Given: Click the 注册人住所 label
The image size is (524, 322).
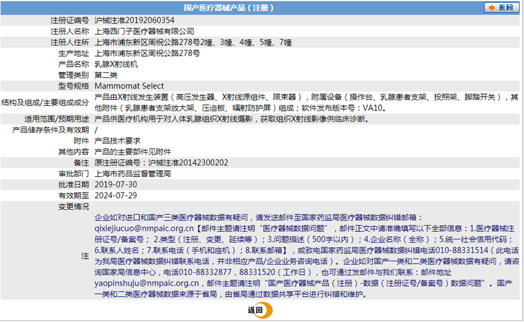Looking at the screenshot, I should [70, 43].
